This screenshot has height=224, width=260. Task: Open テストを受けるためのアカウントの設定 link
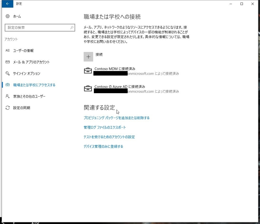(109, 137)
